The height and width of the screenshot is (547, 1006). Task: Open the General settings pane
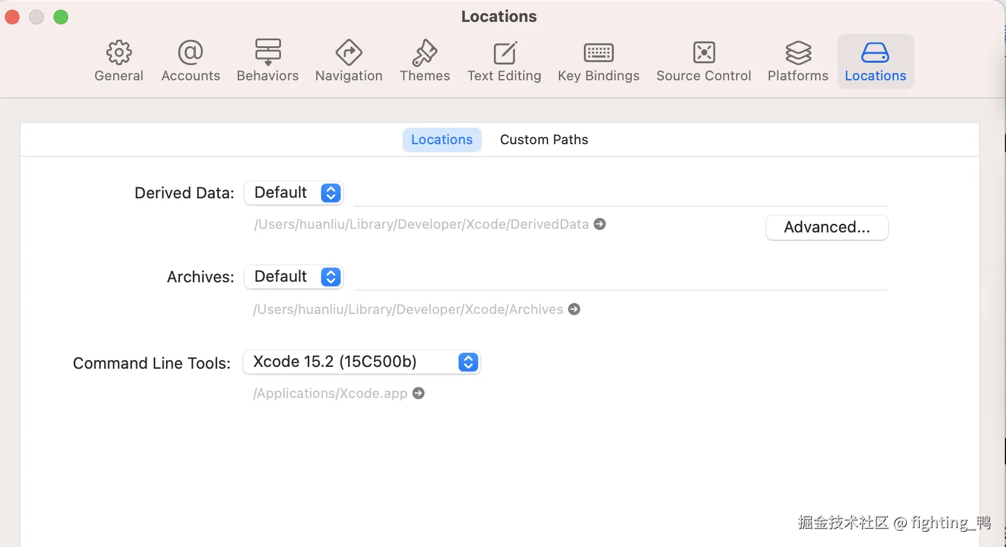[119, 61]
